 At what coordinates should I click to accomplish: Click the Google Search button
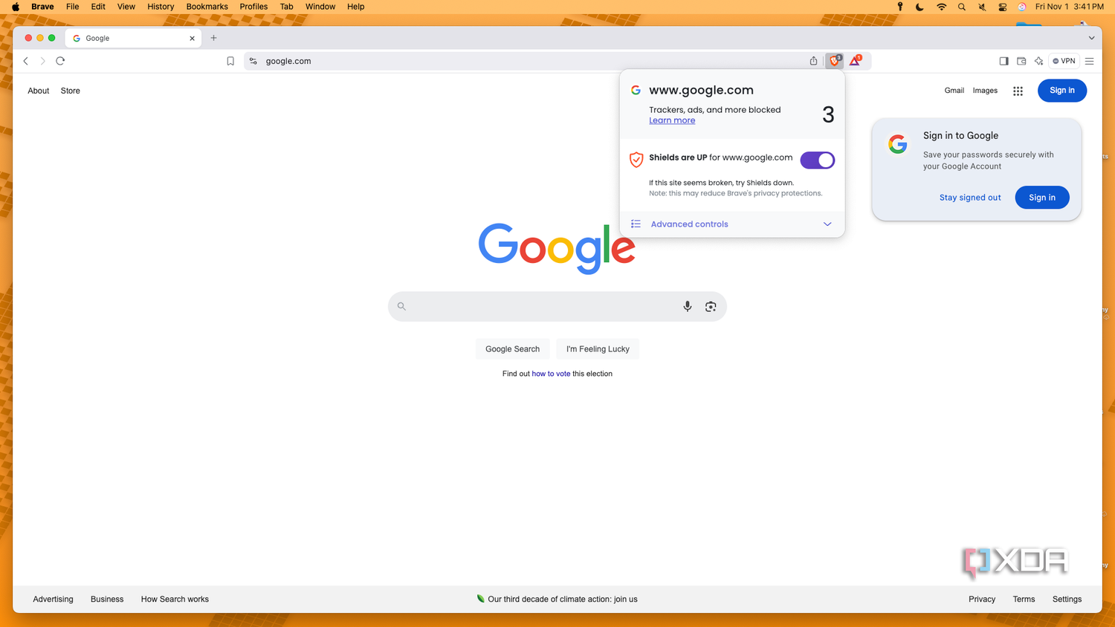pos(513,348)
